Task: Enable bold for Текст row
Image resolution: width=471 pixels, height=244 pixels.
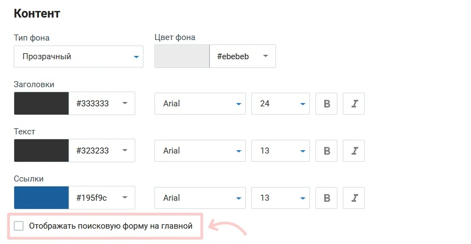Action: [x=327, y=151]
